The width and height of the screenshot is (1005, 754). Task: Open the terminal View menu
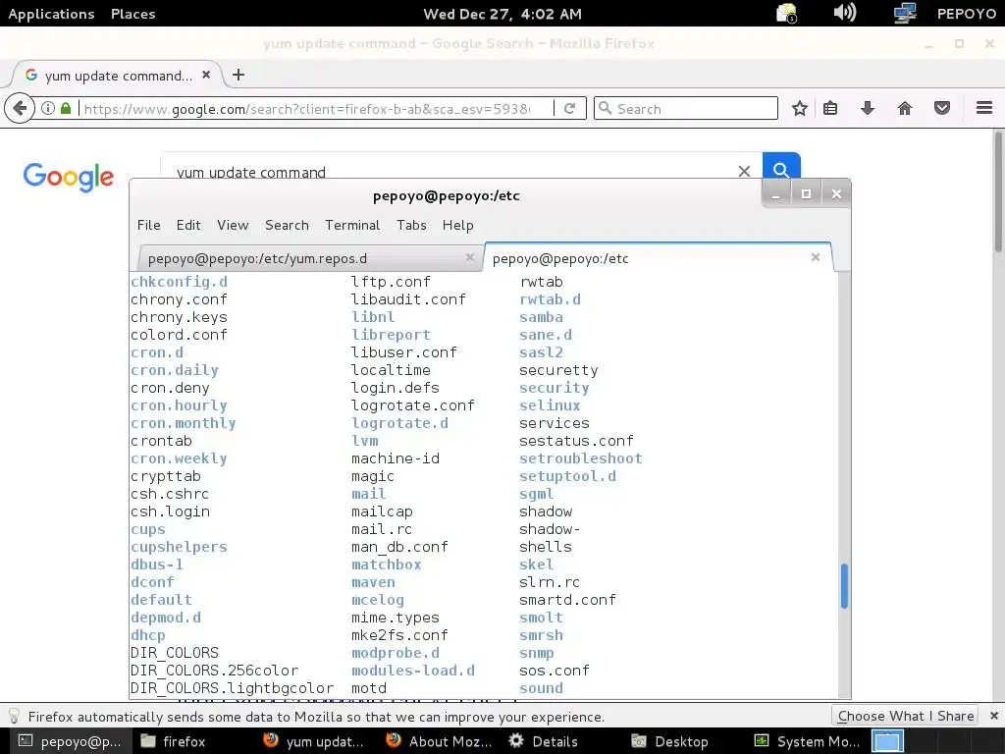point(233,225)
